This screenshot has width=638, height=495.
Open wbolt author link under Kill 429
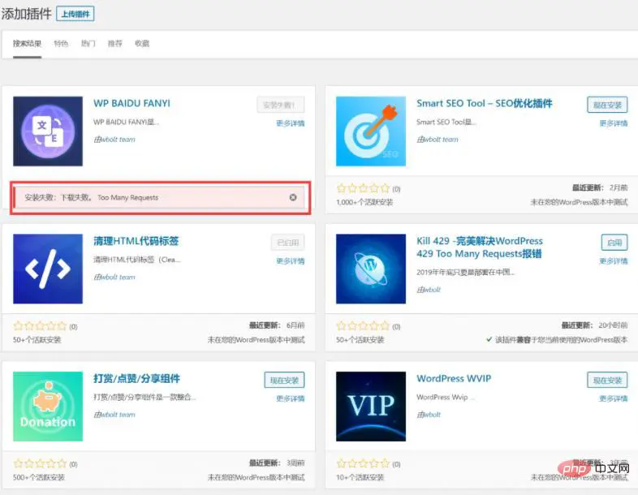(432, 290)
